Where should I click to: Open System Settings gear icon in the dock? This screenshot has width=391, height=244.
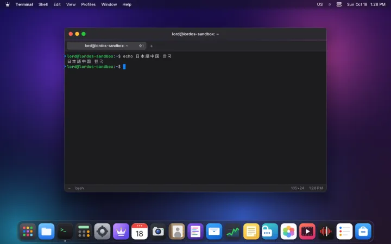pyautogui.click(x=102, y=232)
